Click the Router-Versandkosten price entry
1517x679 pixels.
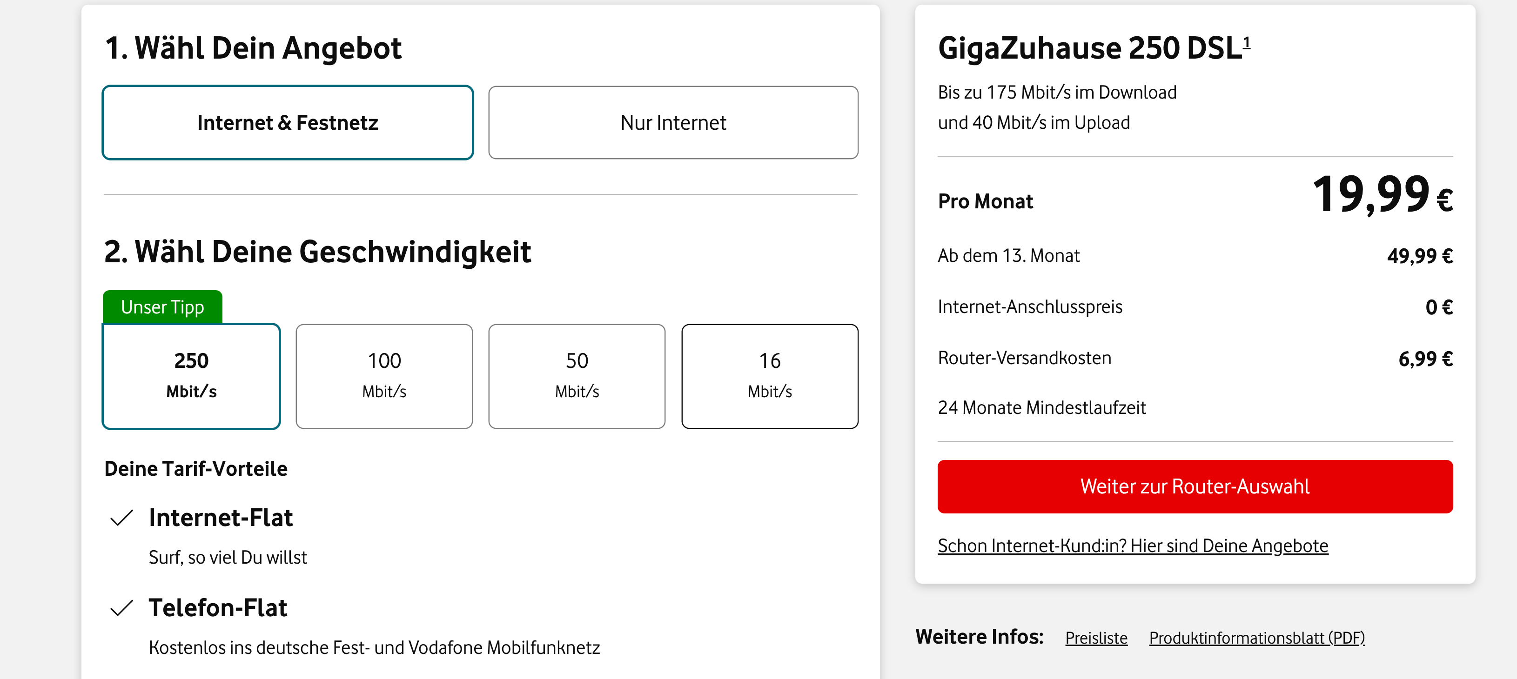(1424, 357)
